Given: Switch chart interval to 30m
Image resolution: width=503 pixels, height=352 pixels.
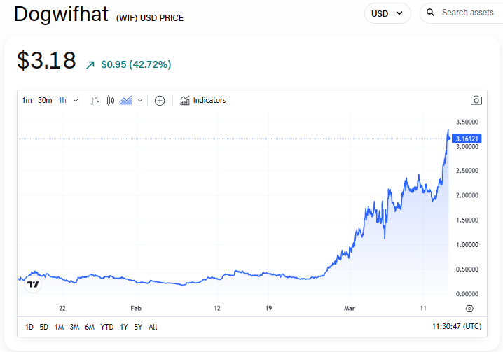Looking at the screenshot, I should tap(45, 101).
